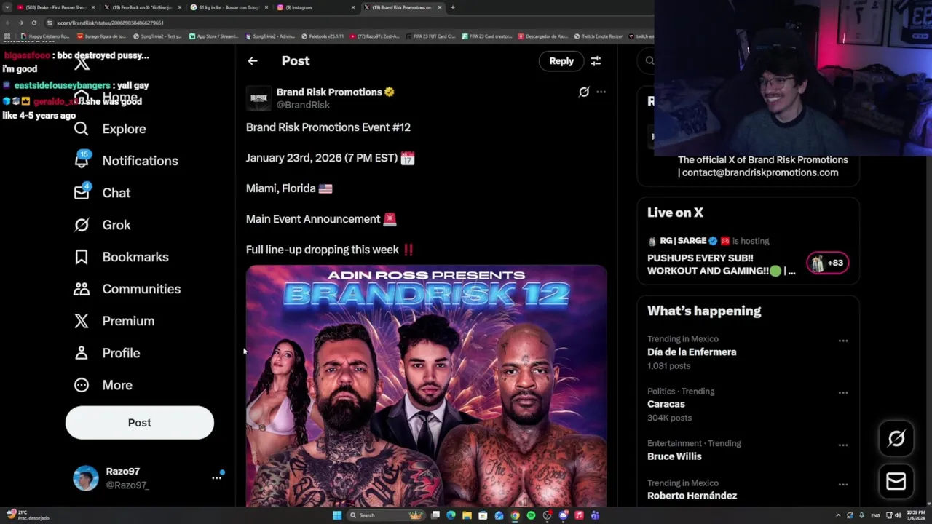Open the Windows Start menu
Image resolution: width=932 pixels, height=524 pixels.
(337, 515)
